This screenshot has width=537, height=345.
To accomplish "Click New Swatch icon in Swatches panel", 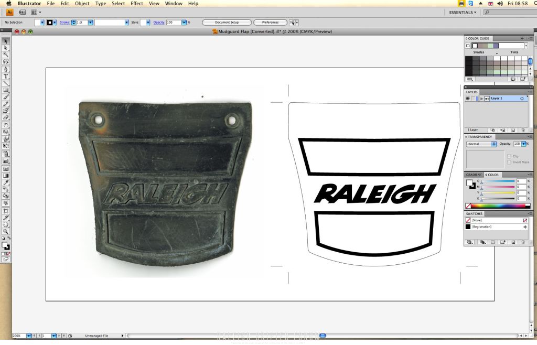I will (x=513, y=242).
